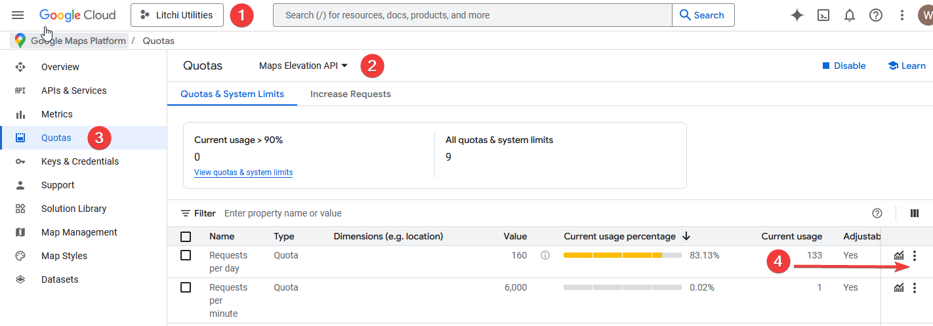Activate Cloud Shell terminal icon
The height and width of the screenshot is (326, 933).
pyautogui.click(x=823, y=15)
